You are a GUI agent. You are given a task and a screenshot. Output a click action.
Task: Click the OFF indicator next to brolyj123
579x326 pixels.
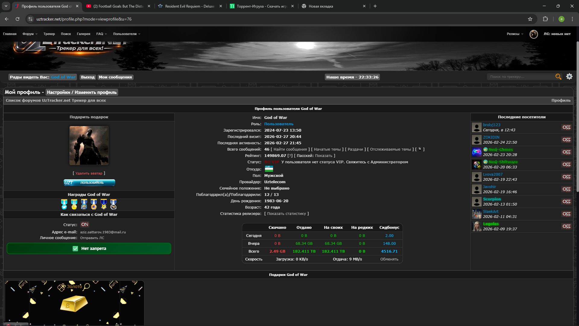(566, 127)
